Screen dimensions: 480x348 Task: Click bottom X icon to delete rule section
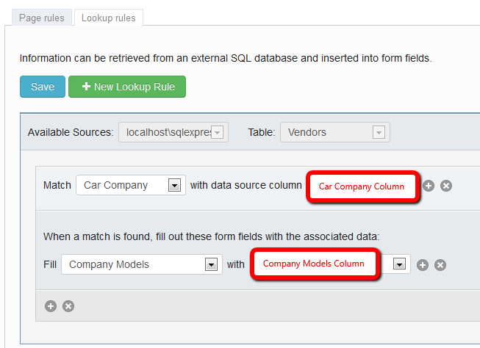coord(68,306)
